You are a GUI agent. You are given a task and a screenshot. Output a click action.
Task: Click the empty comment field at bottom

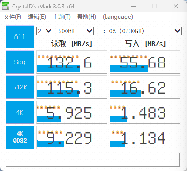(x=93, y=160)
